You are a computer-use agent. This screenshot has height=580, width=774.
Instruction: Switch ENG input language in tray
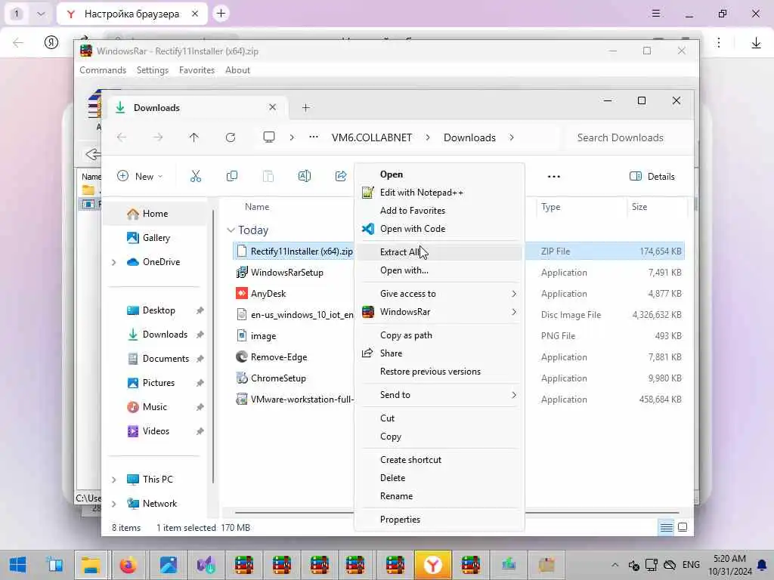tap(691, 565)
